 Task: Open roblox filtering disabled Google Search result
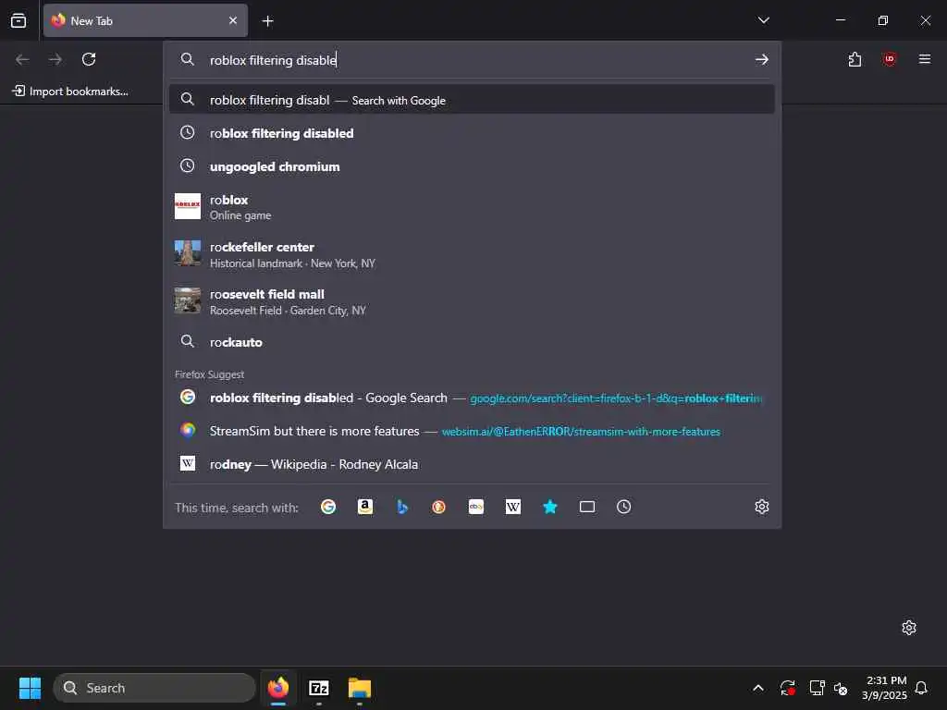coord(472,398)
